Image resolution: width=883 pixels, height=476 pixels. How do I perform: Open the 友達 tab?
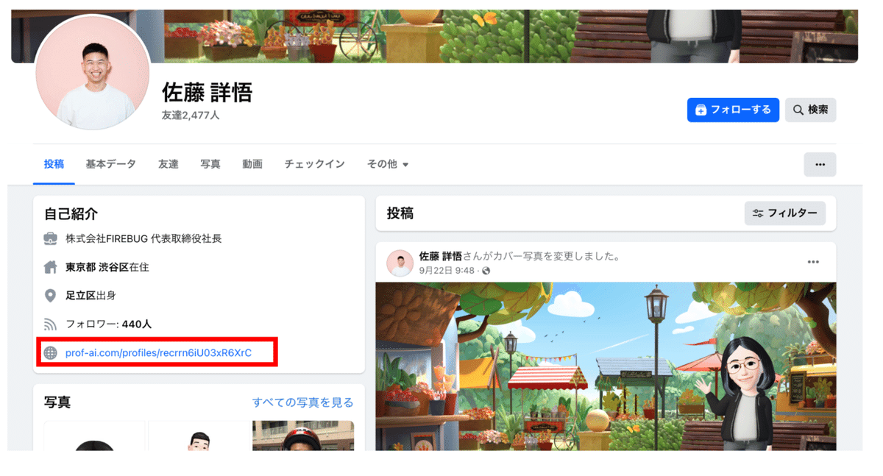pos(168,164)
